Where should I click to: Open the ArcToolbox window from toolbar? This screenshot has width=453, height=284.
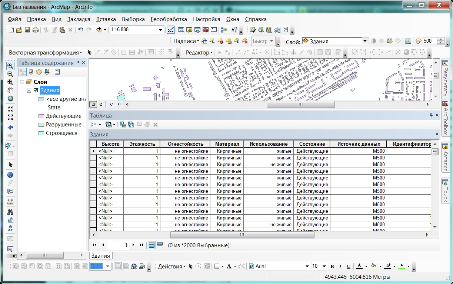(x=206, y=30)
